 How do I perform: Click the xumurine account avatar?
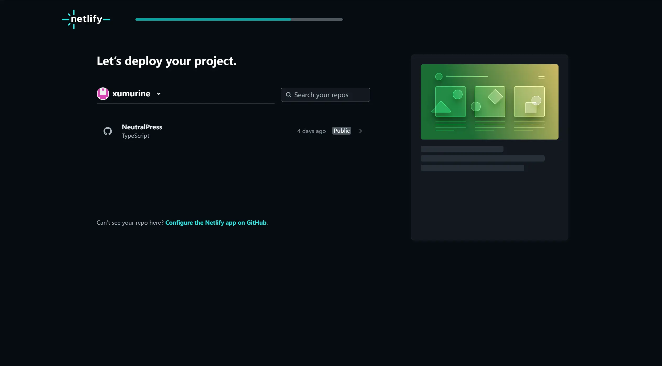click(x=103, y=94)
